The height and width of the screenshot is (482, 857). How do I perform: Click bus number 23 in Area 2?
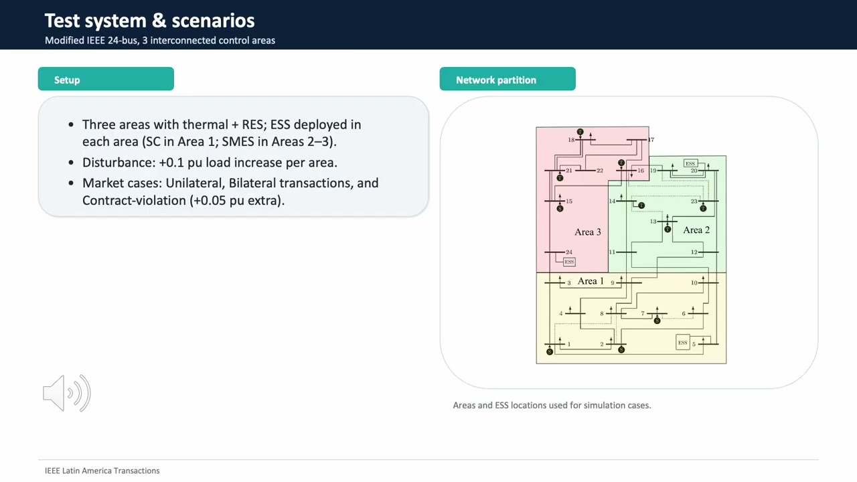[694, 202]
